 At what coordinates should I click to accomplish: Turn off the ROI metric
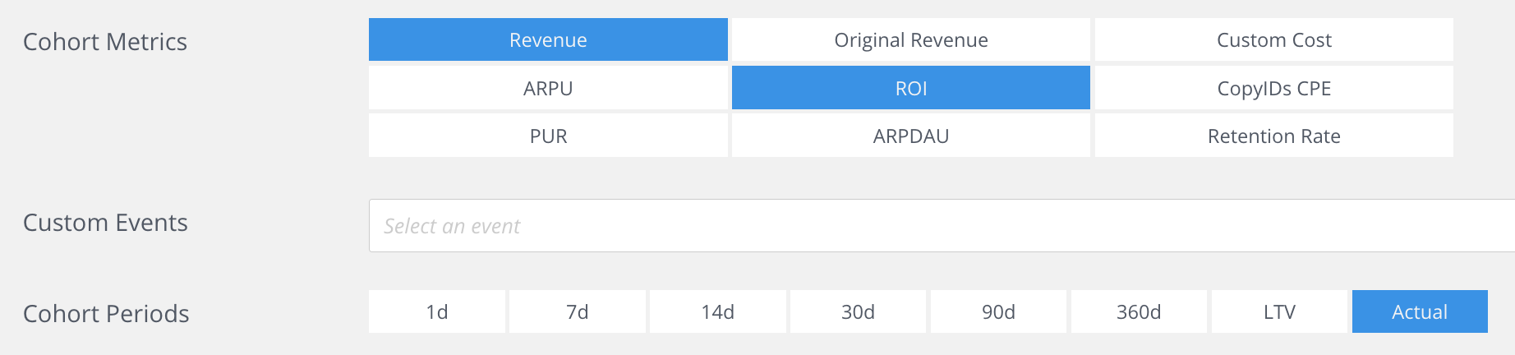[x=910, y=88]
